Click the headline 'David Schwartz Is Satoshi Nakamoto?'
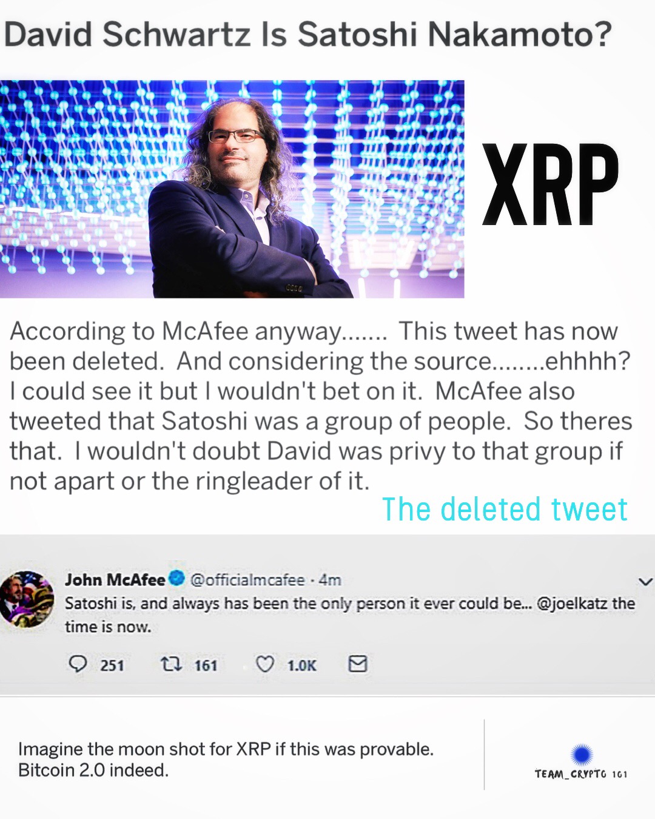This screenshot has height=819, width=655. point(307,34)
